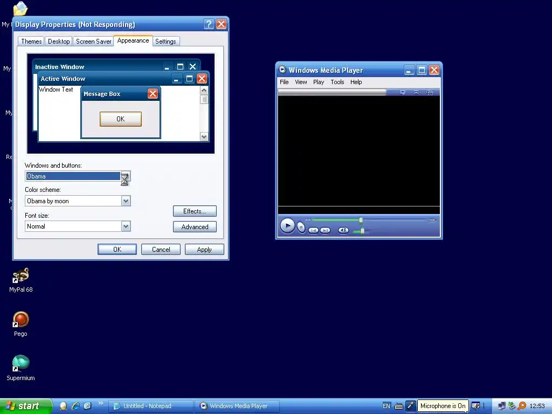Click Font size field showing Normal
This screenshot has height=414, width=552.
(78, 226)
